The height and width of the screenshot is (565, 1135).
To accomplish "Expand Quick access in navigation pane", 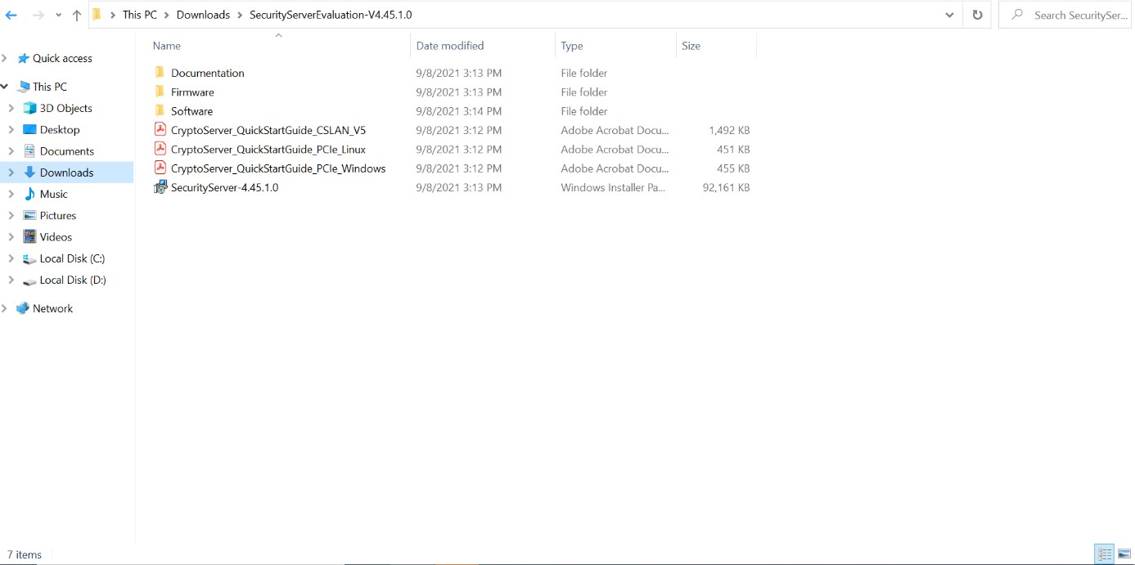I will tap(5, 58).
